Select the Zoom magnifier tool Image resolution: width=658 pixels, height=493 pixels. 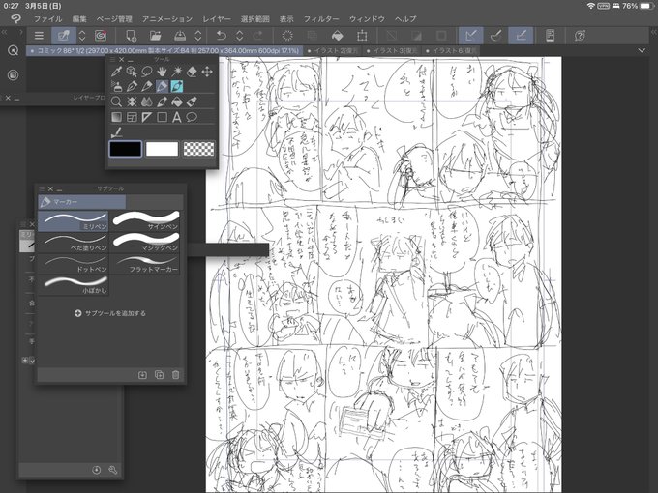point(116,101)
